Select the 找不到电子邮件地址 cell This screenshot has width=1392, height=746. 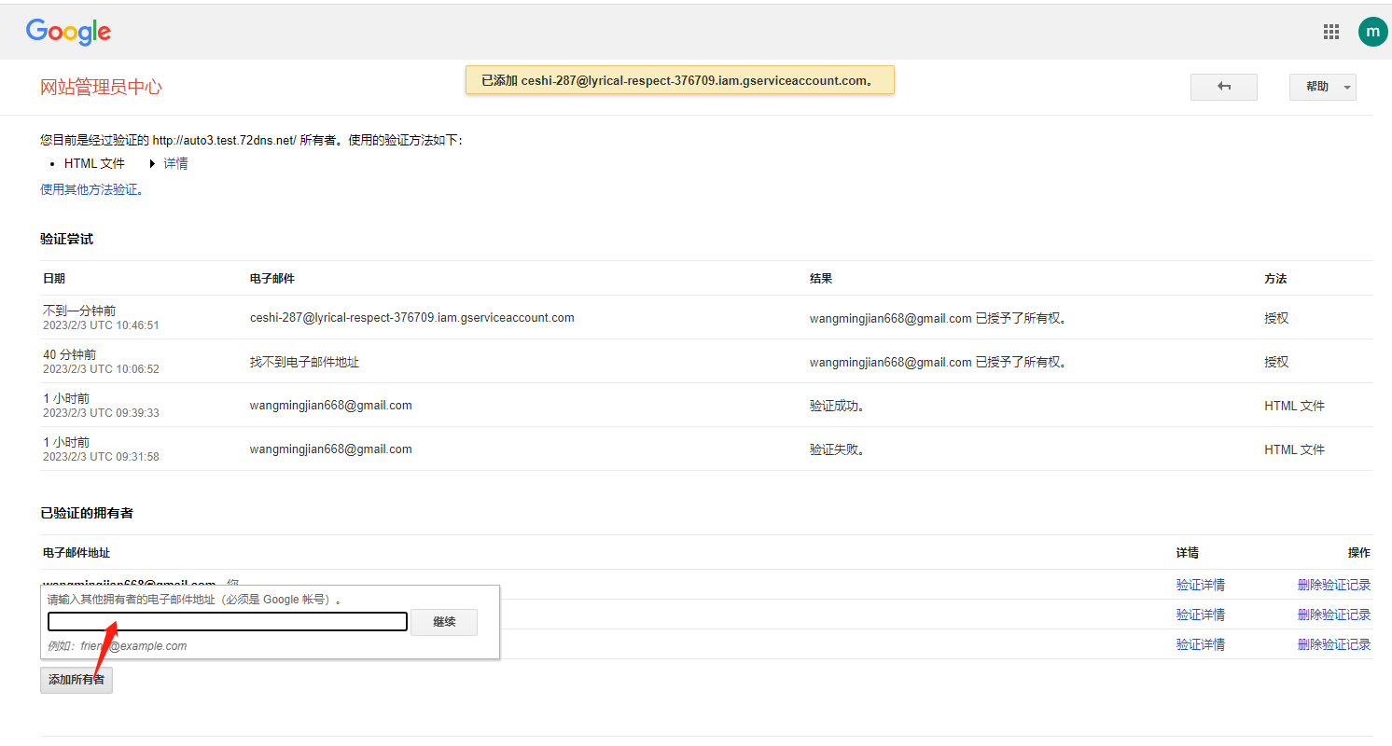pos(304,362)
